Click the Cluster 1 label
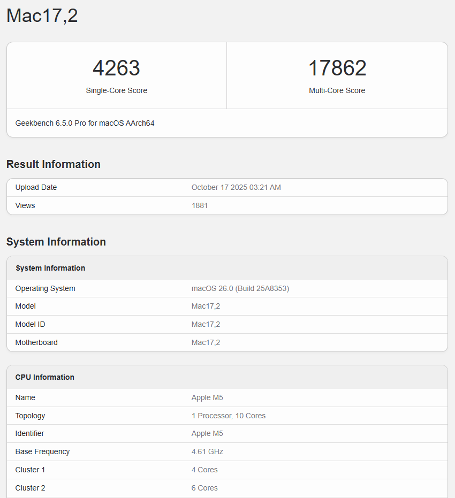The width and height of the screenshot is (455, 498). coord(30,470)
